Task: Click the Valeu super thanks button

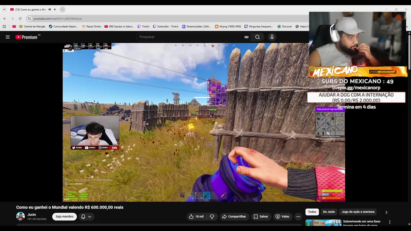Action: pos(283,217)
